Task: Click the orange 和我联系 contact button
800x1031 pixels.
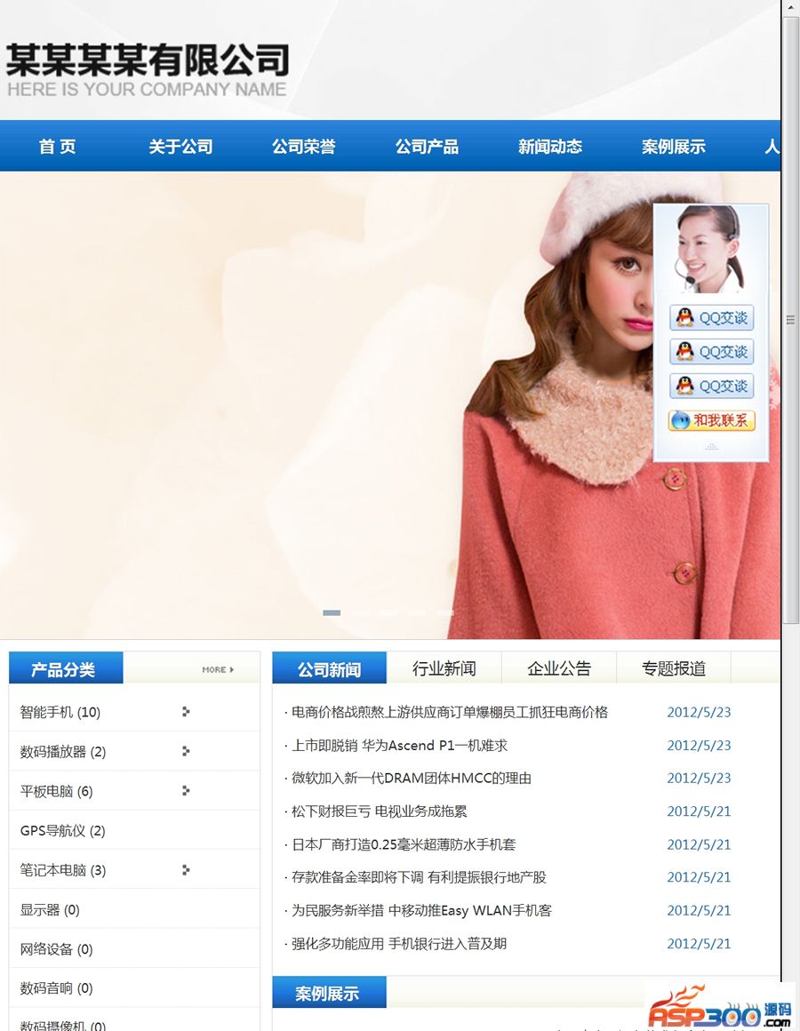Action: tap(711, 420)
